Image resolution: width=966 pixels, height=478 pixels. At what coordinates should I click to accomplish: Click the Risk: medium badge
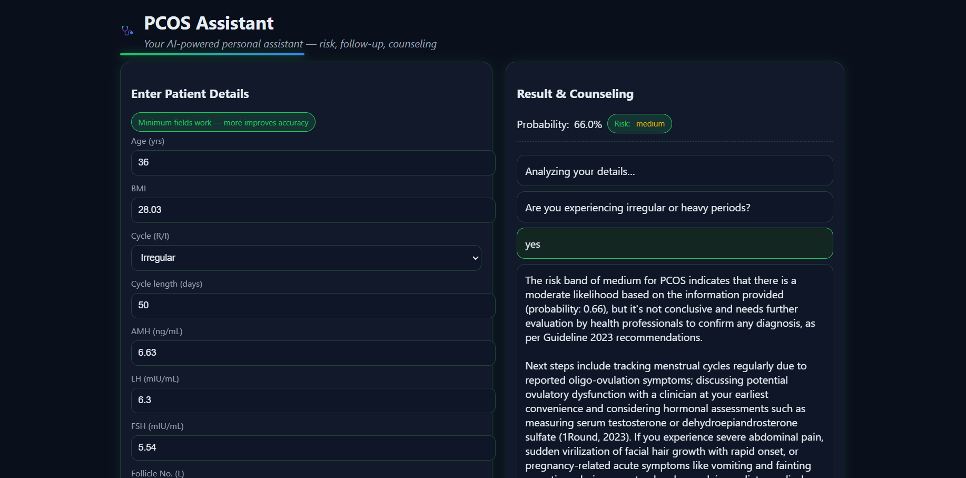(x=639, y=124)
